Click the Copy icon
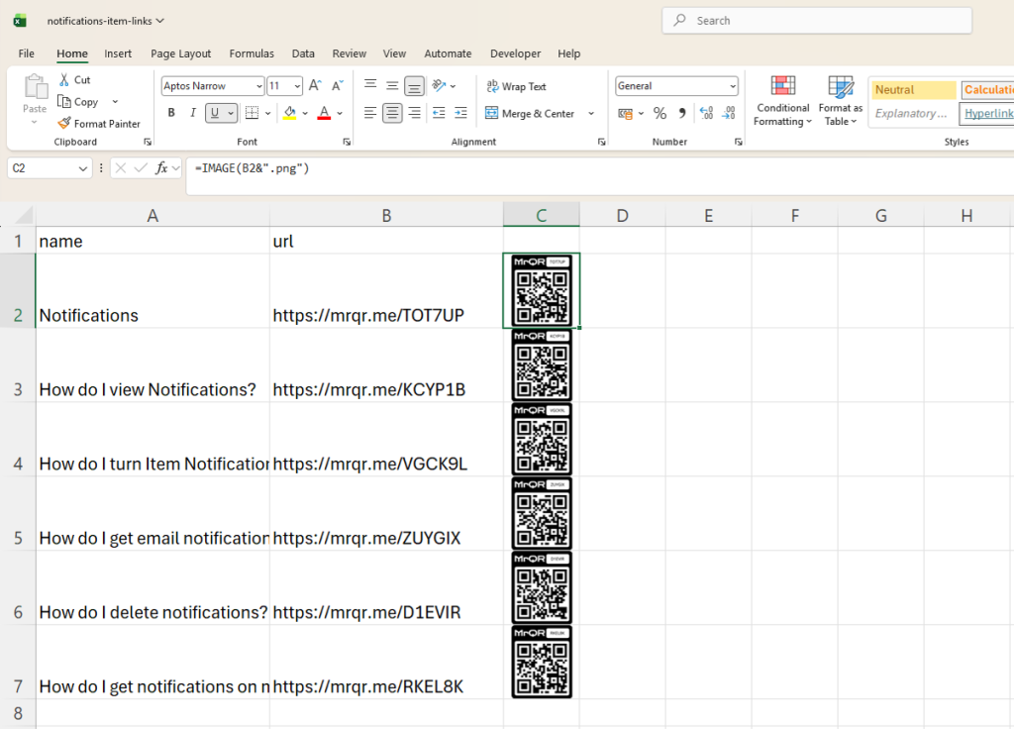This screenshot has width=1014, height=729. [64, 102]
